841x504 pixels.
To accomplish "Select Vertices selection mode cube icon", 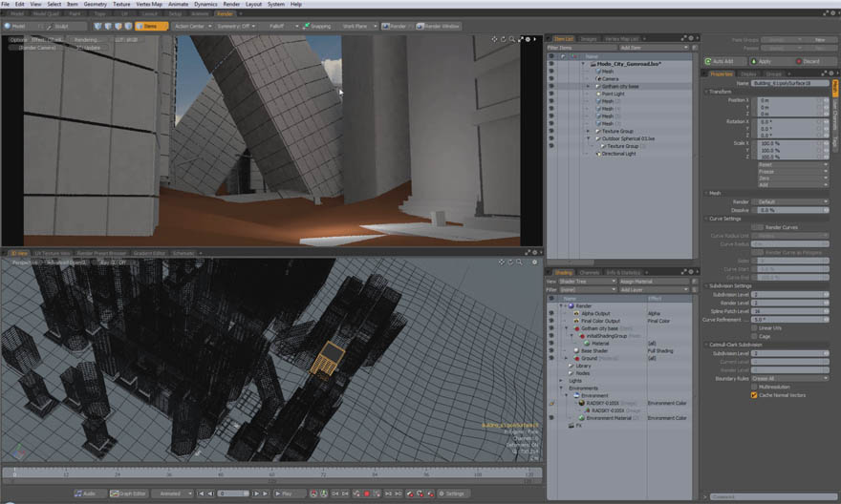I will (x=97, y=26).
